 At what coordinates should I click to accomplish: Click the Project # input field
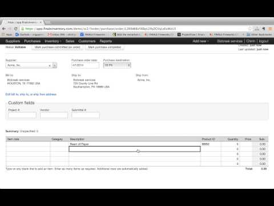(22, 116)
